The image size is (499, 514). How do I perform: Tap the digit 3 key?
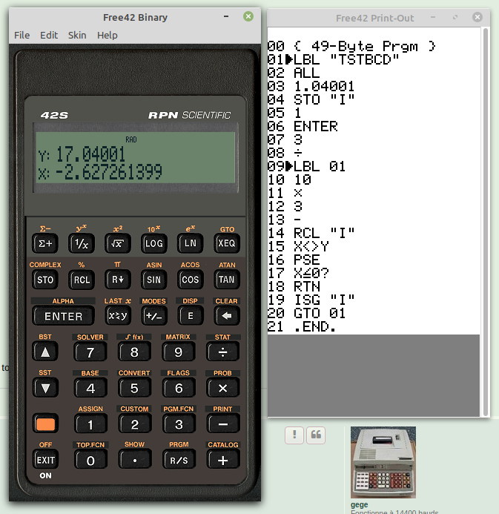point(179,424)
